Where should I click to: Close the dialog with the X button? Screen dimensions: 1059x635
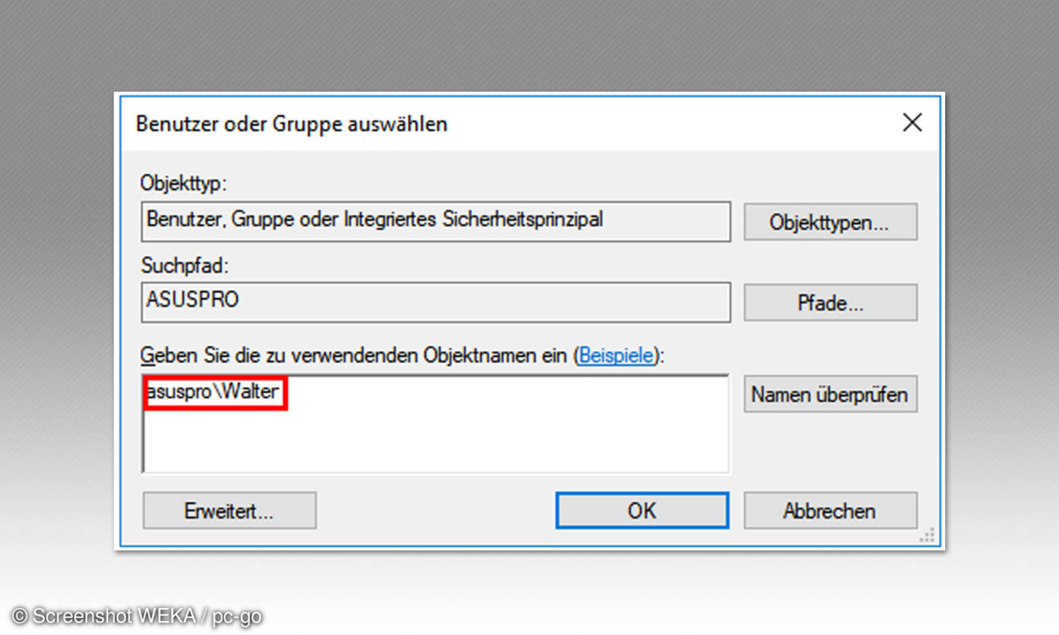pos(912,122)
